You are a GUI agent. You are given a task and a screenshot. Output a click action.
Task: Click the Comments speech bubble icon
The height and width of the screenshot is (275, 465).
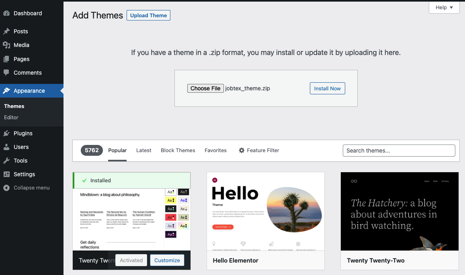point(6,73)
